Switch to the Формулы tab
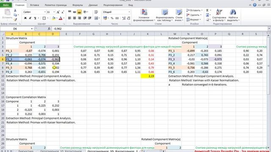This screenshot has width=271, height=152. point(77,5)
